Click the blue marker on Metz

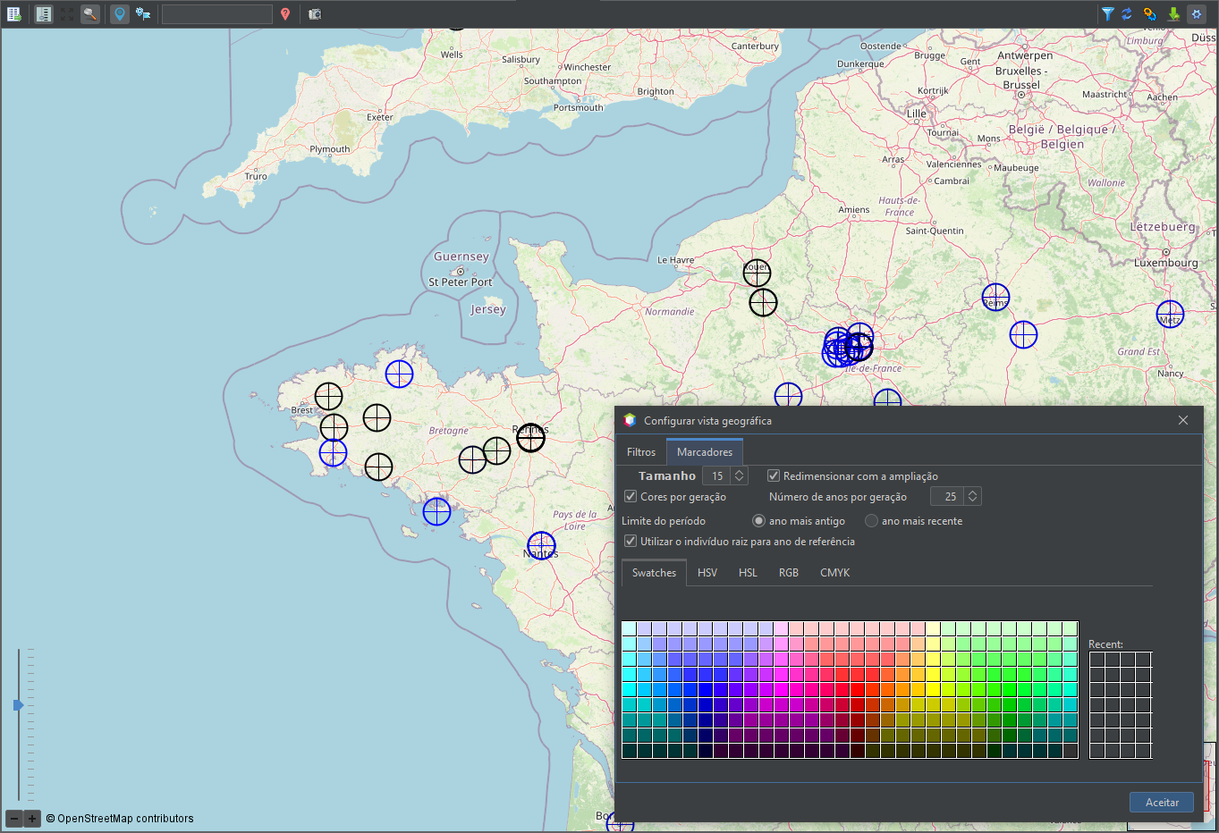pos(1170,315)
